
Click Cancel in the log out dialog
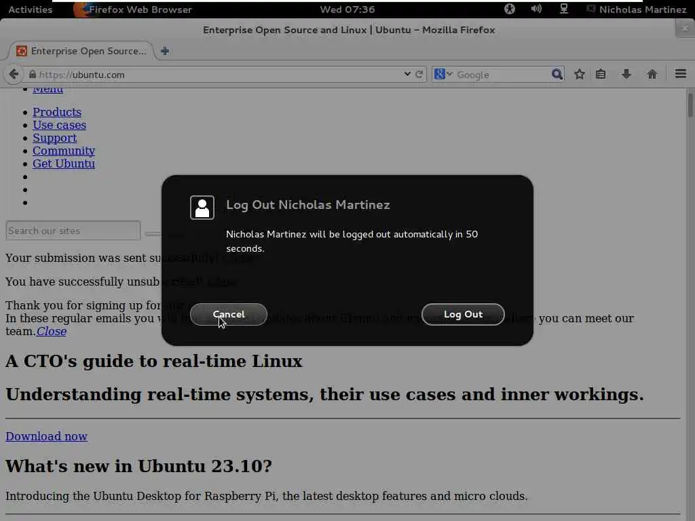pyautogui.click(x=228, y=314)
